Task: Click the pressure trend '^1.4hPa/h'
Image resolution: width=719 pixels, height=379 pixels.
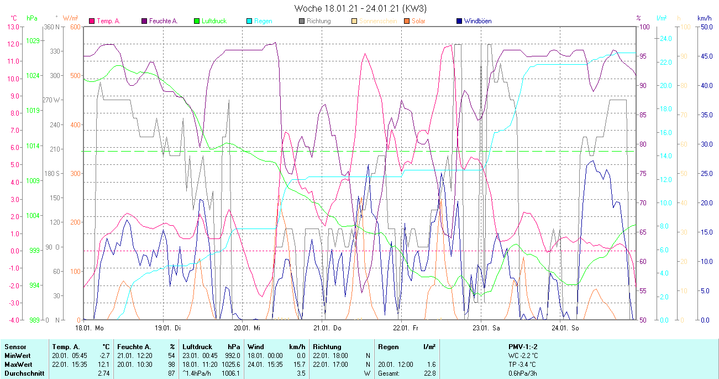Action: tap(198, 373)
